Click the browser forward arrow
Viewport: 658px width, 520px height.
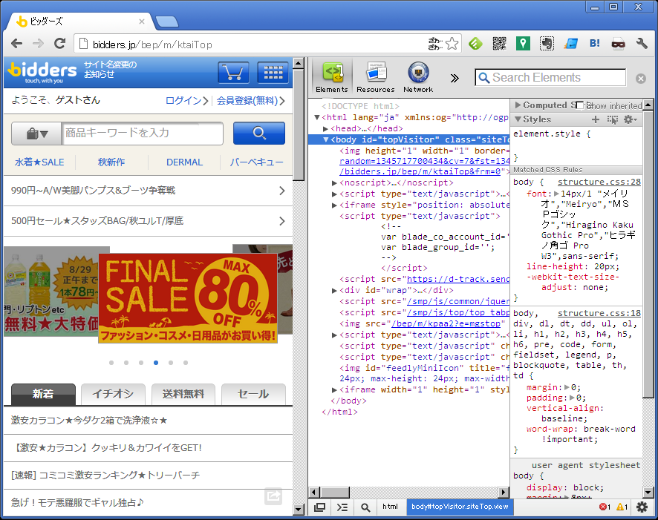(x=38, y=44)
